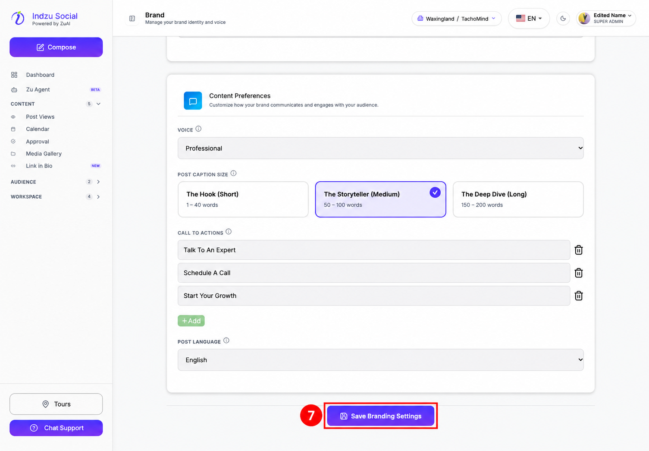Switch to dark mode moon icon

(563, 19)
